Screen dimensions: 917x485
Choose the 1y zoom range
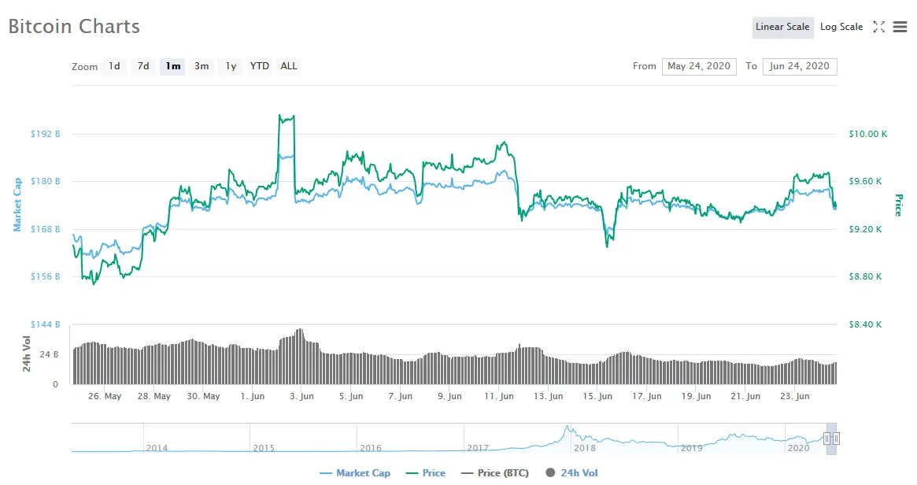(x=231, y=66)
